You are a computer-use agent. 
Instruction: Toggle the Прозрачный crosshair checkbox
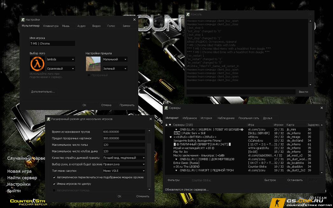(89, 75)
